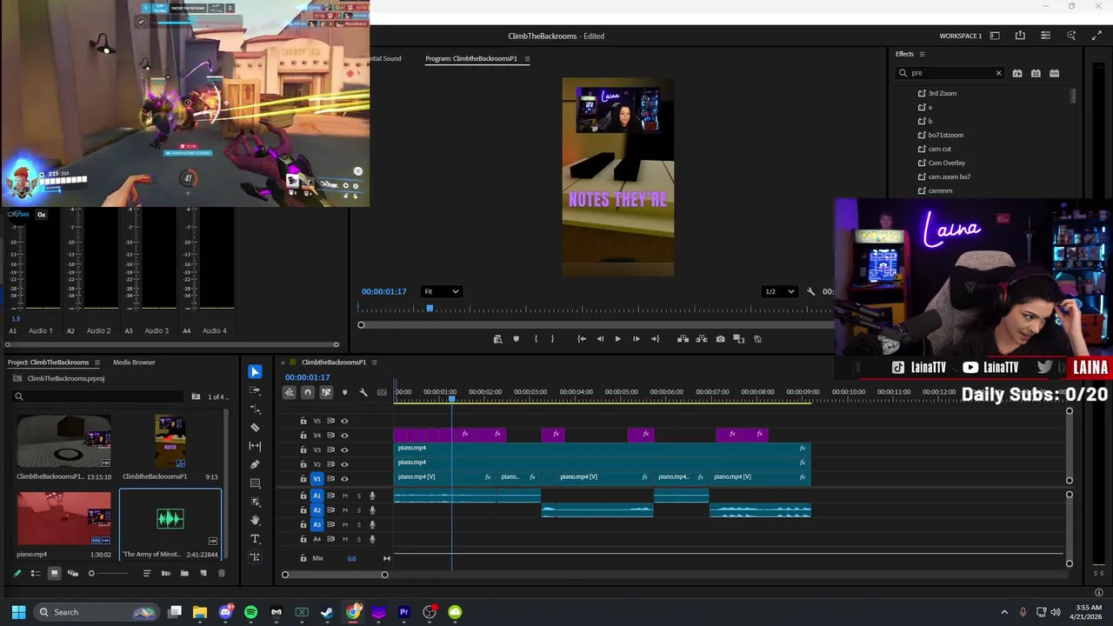1113x626 pixels.
Task: Clear the Effects search field
Action: (998, 73)
